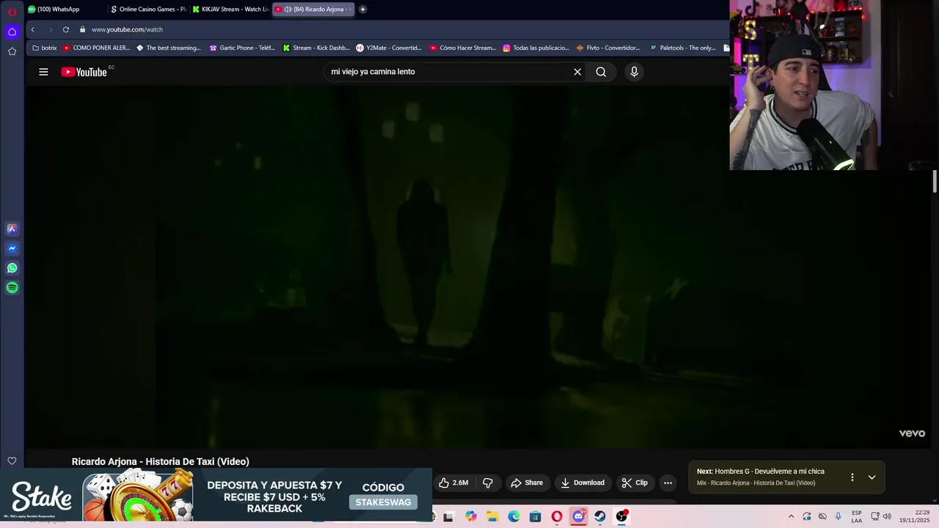
Task: Open the Opera sidebar home icon
Action: click(12, 32)
